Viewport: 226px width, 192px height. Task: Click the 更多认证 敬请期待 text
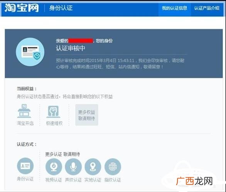point(62,154)
